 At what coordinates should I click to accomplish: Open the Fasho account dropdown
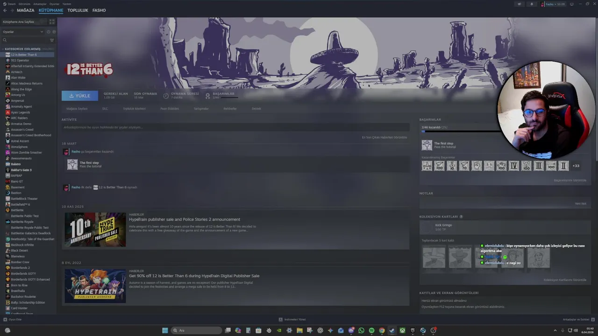point(553,4)
